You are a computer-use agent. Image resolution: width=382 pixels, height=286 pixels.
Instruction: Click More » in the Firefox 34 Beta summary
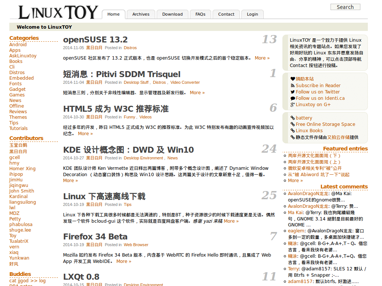pyautogui.click(x=124, y=261)
